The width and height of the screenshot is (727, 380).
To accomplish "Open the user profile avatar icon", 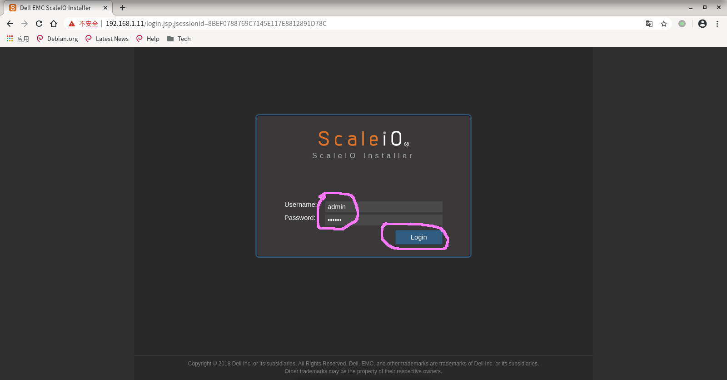I will [x=702, y=24].
